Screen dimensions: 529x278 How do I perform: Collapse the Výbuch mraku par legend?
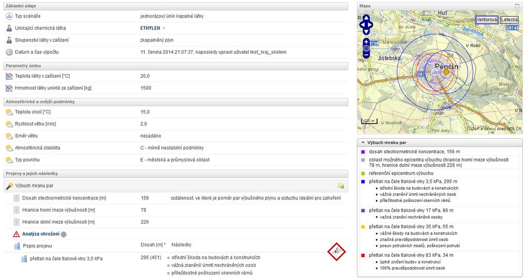[x=363, y=142]
